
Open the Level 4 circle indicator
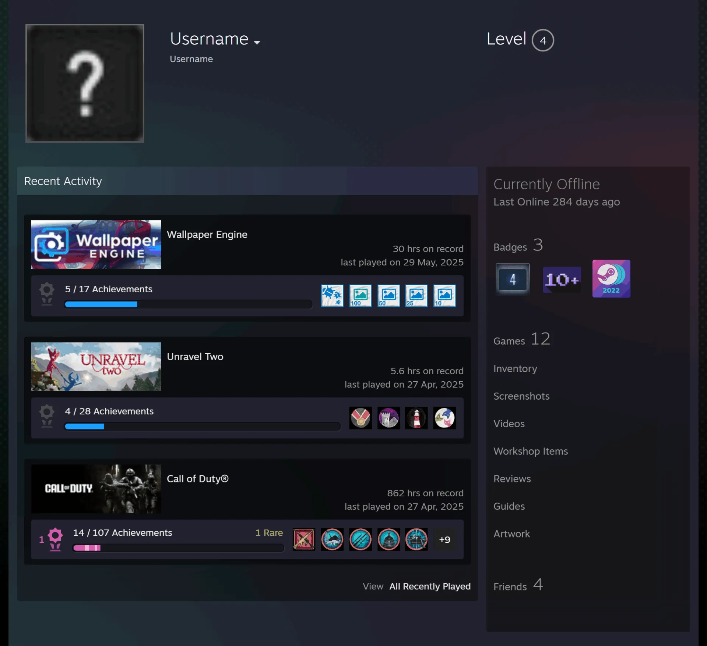tap(542, 40)
